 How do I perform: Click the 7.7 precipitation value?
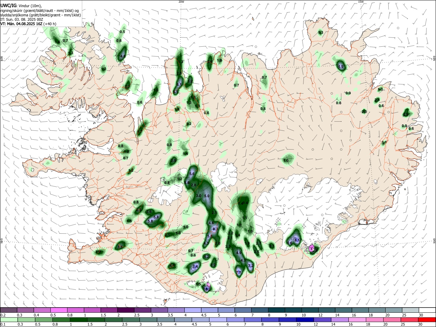click(238, 272)
